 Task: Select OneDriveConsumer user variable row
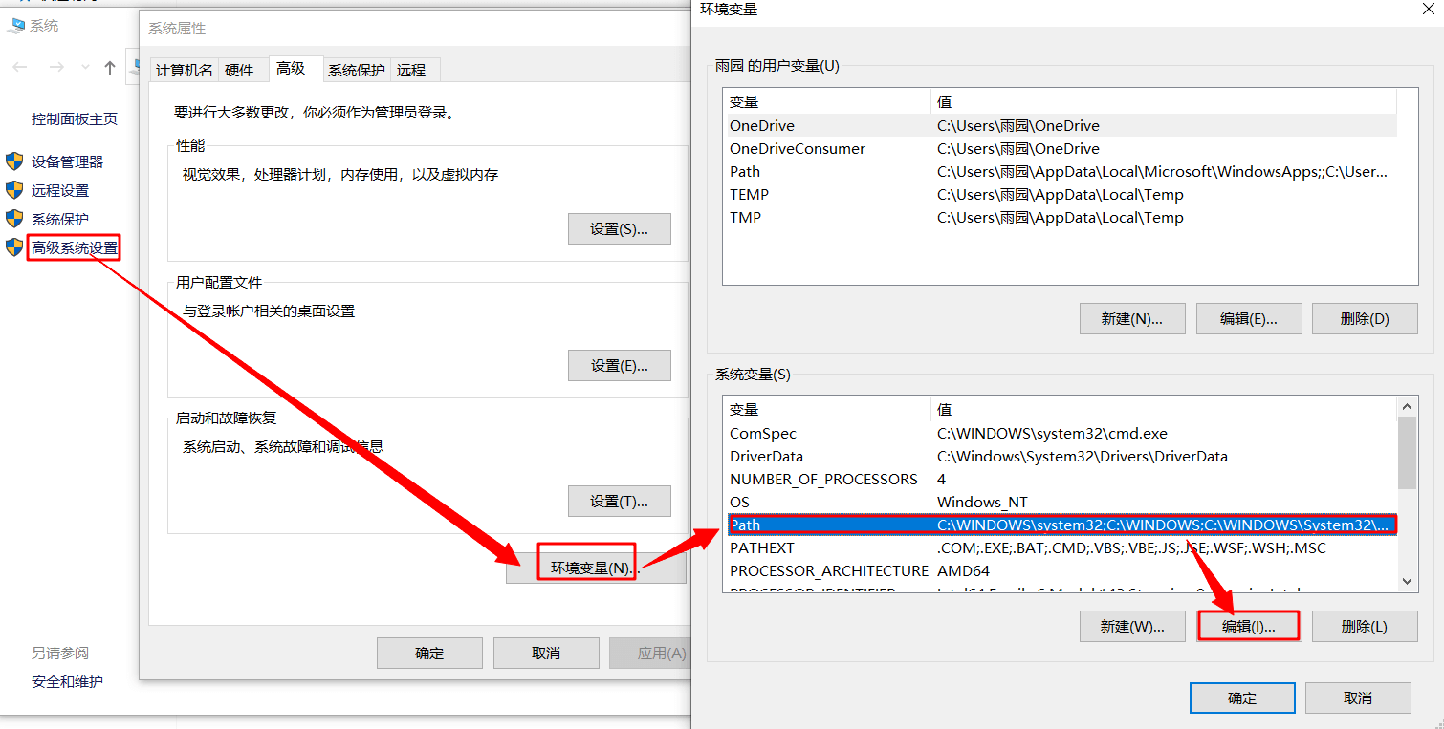coord(1060,148)
